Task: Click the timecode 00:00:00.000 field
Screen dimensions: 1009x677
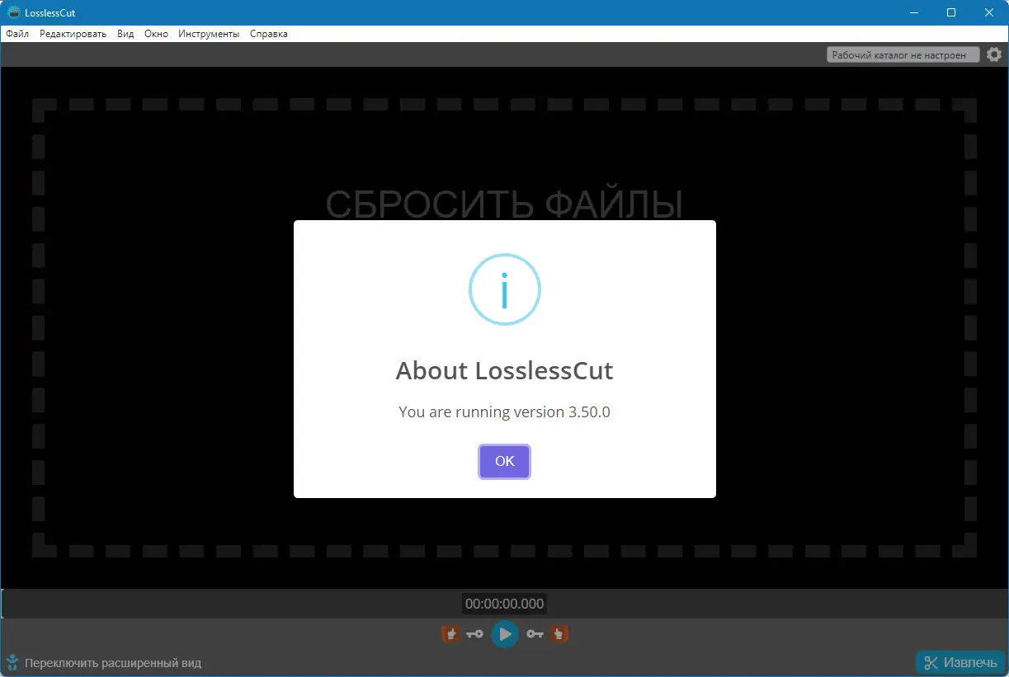Action: pos(504,604)
